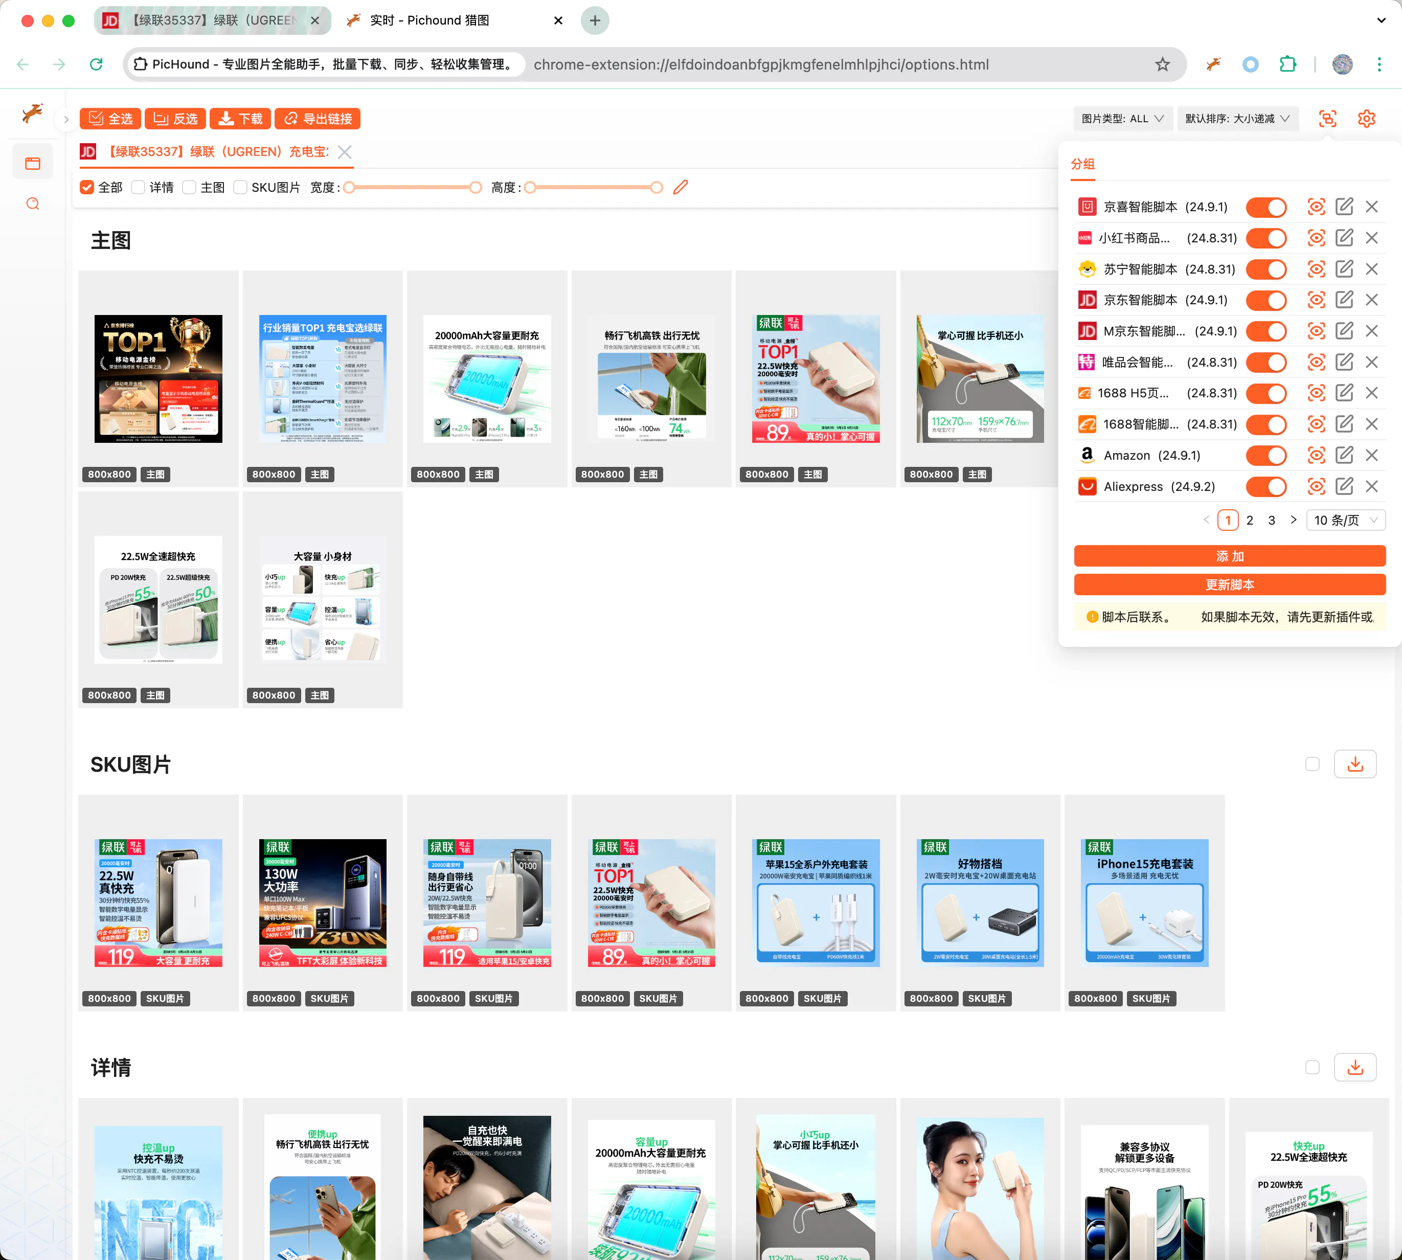The width and height of the screenshot is (1402, 1260).
Task: Switch to the 实时 - Pichound 猎图 browser tab
Action: (x=429, y=20)
